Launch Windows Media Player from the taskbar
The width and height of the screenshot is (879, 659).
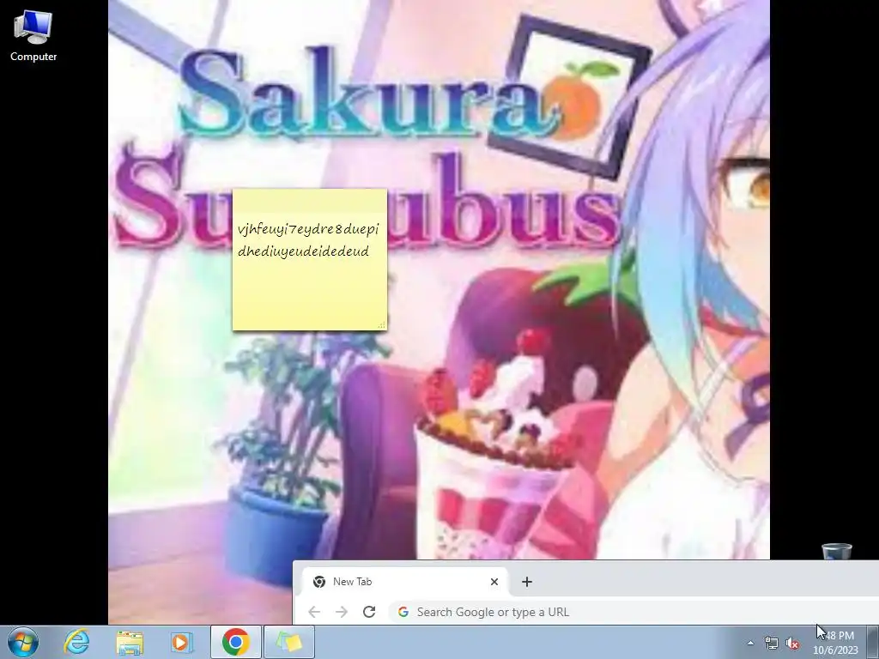click(182, 642)
